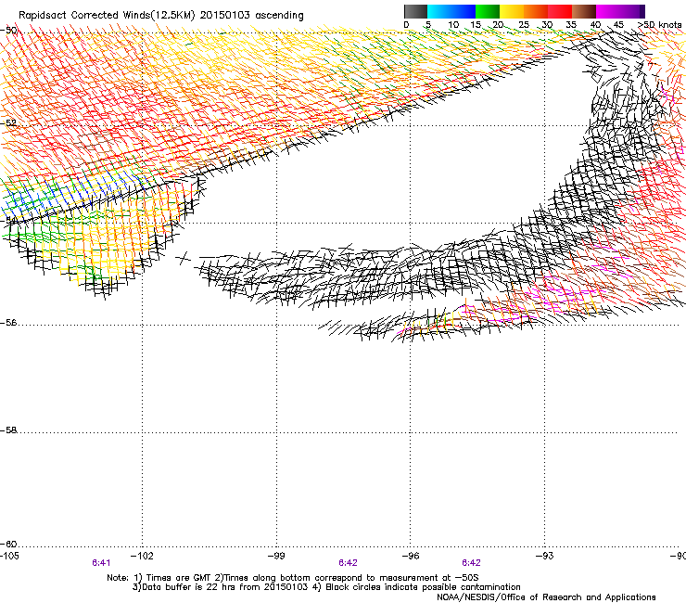Click the cyan 5-10 knots legend swatch
The width and height of the screenshot is (686, 603).
coord(439,11)
